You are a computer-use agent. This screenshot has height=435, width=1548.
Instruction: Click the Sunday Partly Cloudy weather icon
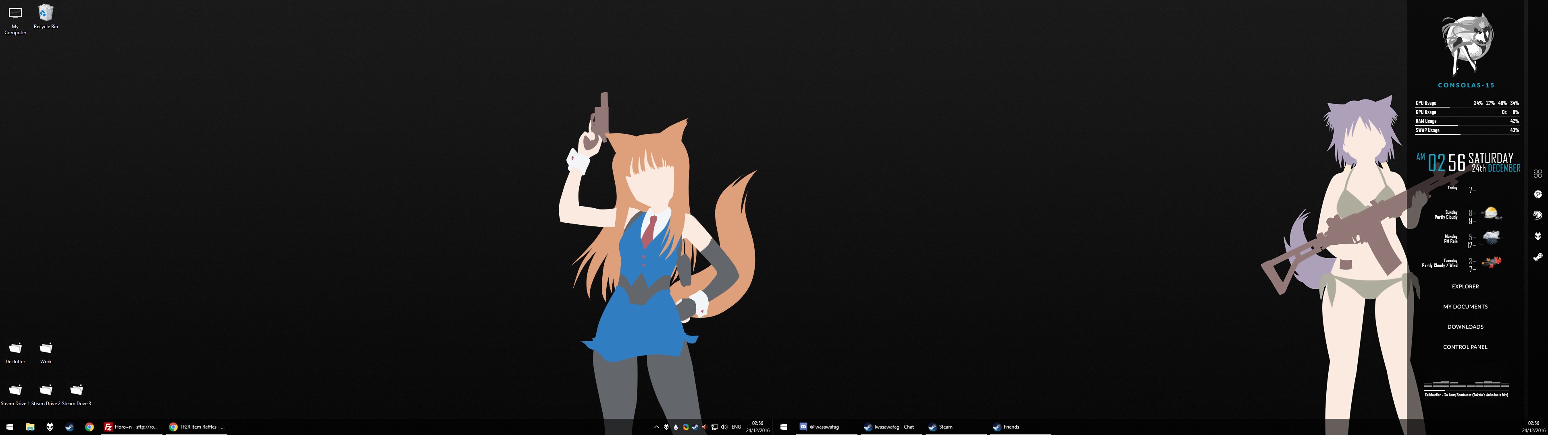[1492, 213]
